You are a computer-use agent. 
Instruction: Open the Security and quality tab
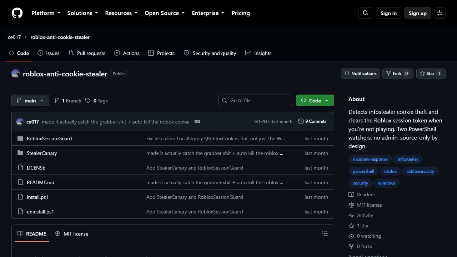(210, 53)
